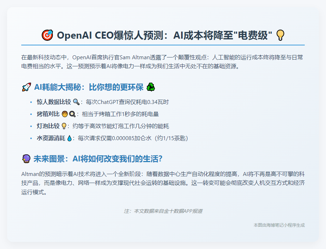The width and height of the screenshot is (326, 249).
Task: Click the target dart emoji in the title
Action: 47,35
